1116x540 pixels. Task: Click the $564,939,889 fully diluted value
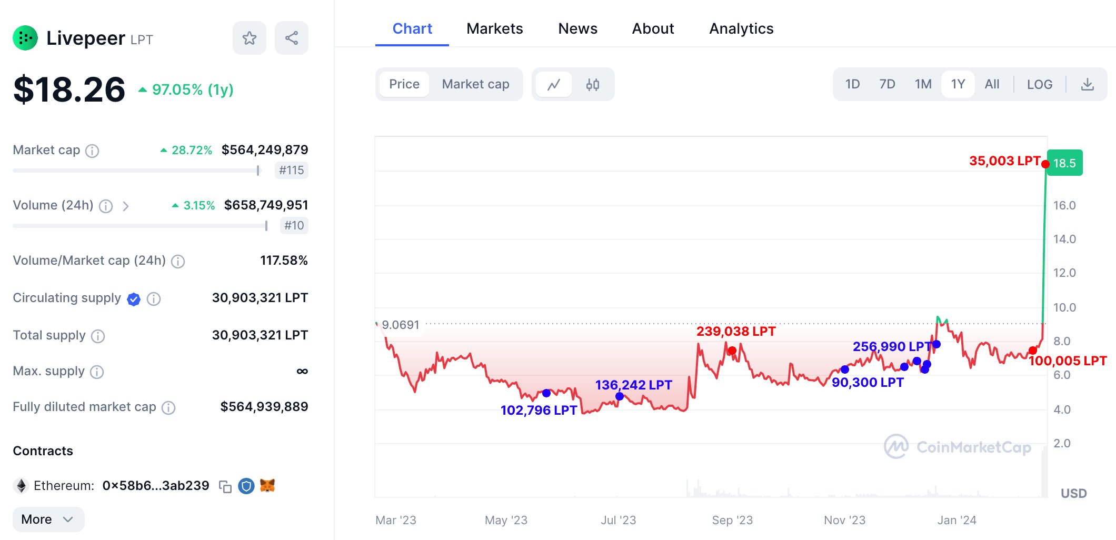(x=264, y=406)
